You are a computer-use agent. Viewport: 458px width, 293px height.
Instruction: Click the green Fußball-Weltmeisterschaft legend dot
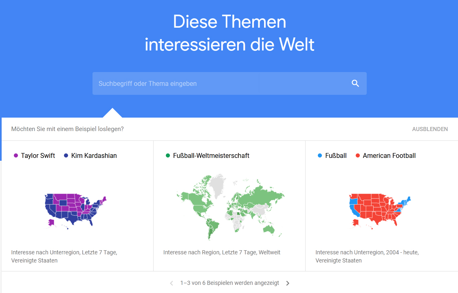(167, 155)
